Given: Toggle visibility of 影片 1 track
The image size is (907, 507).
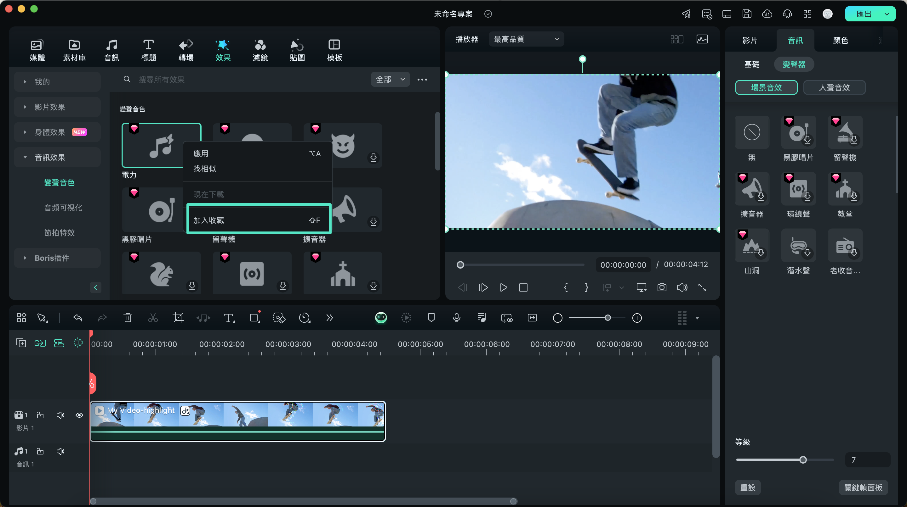Looking at the screenshot, I should [79, 415].
